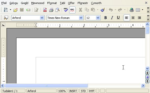Open the Cymorth menu

[x=96, y=3]
